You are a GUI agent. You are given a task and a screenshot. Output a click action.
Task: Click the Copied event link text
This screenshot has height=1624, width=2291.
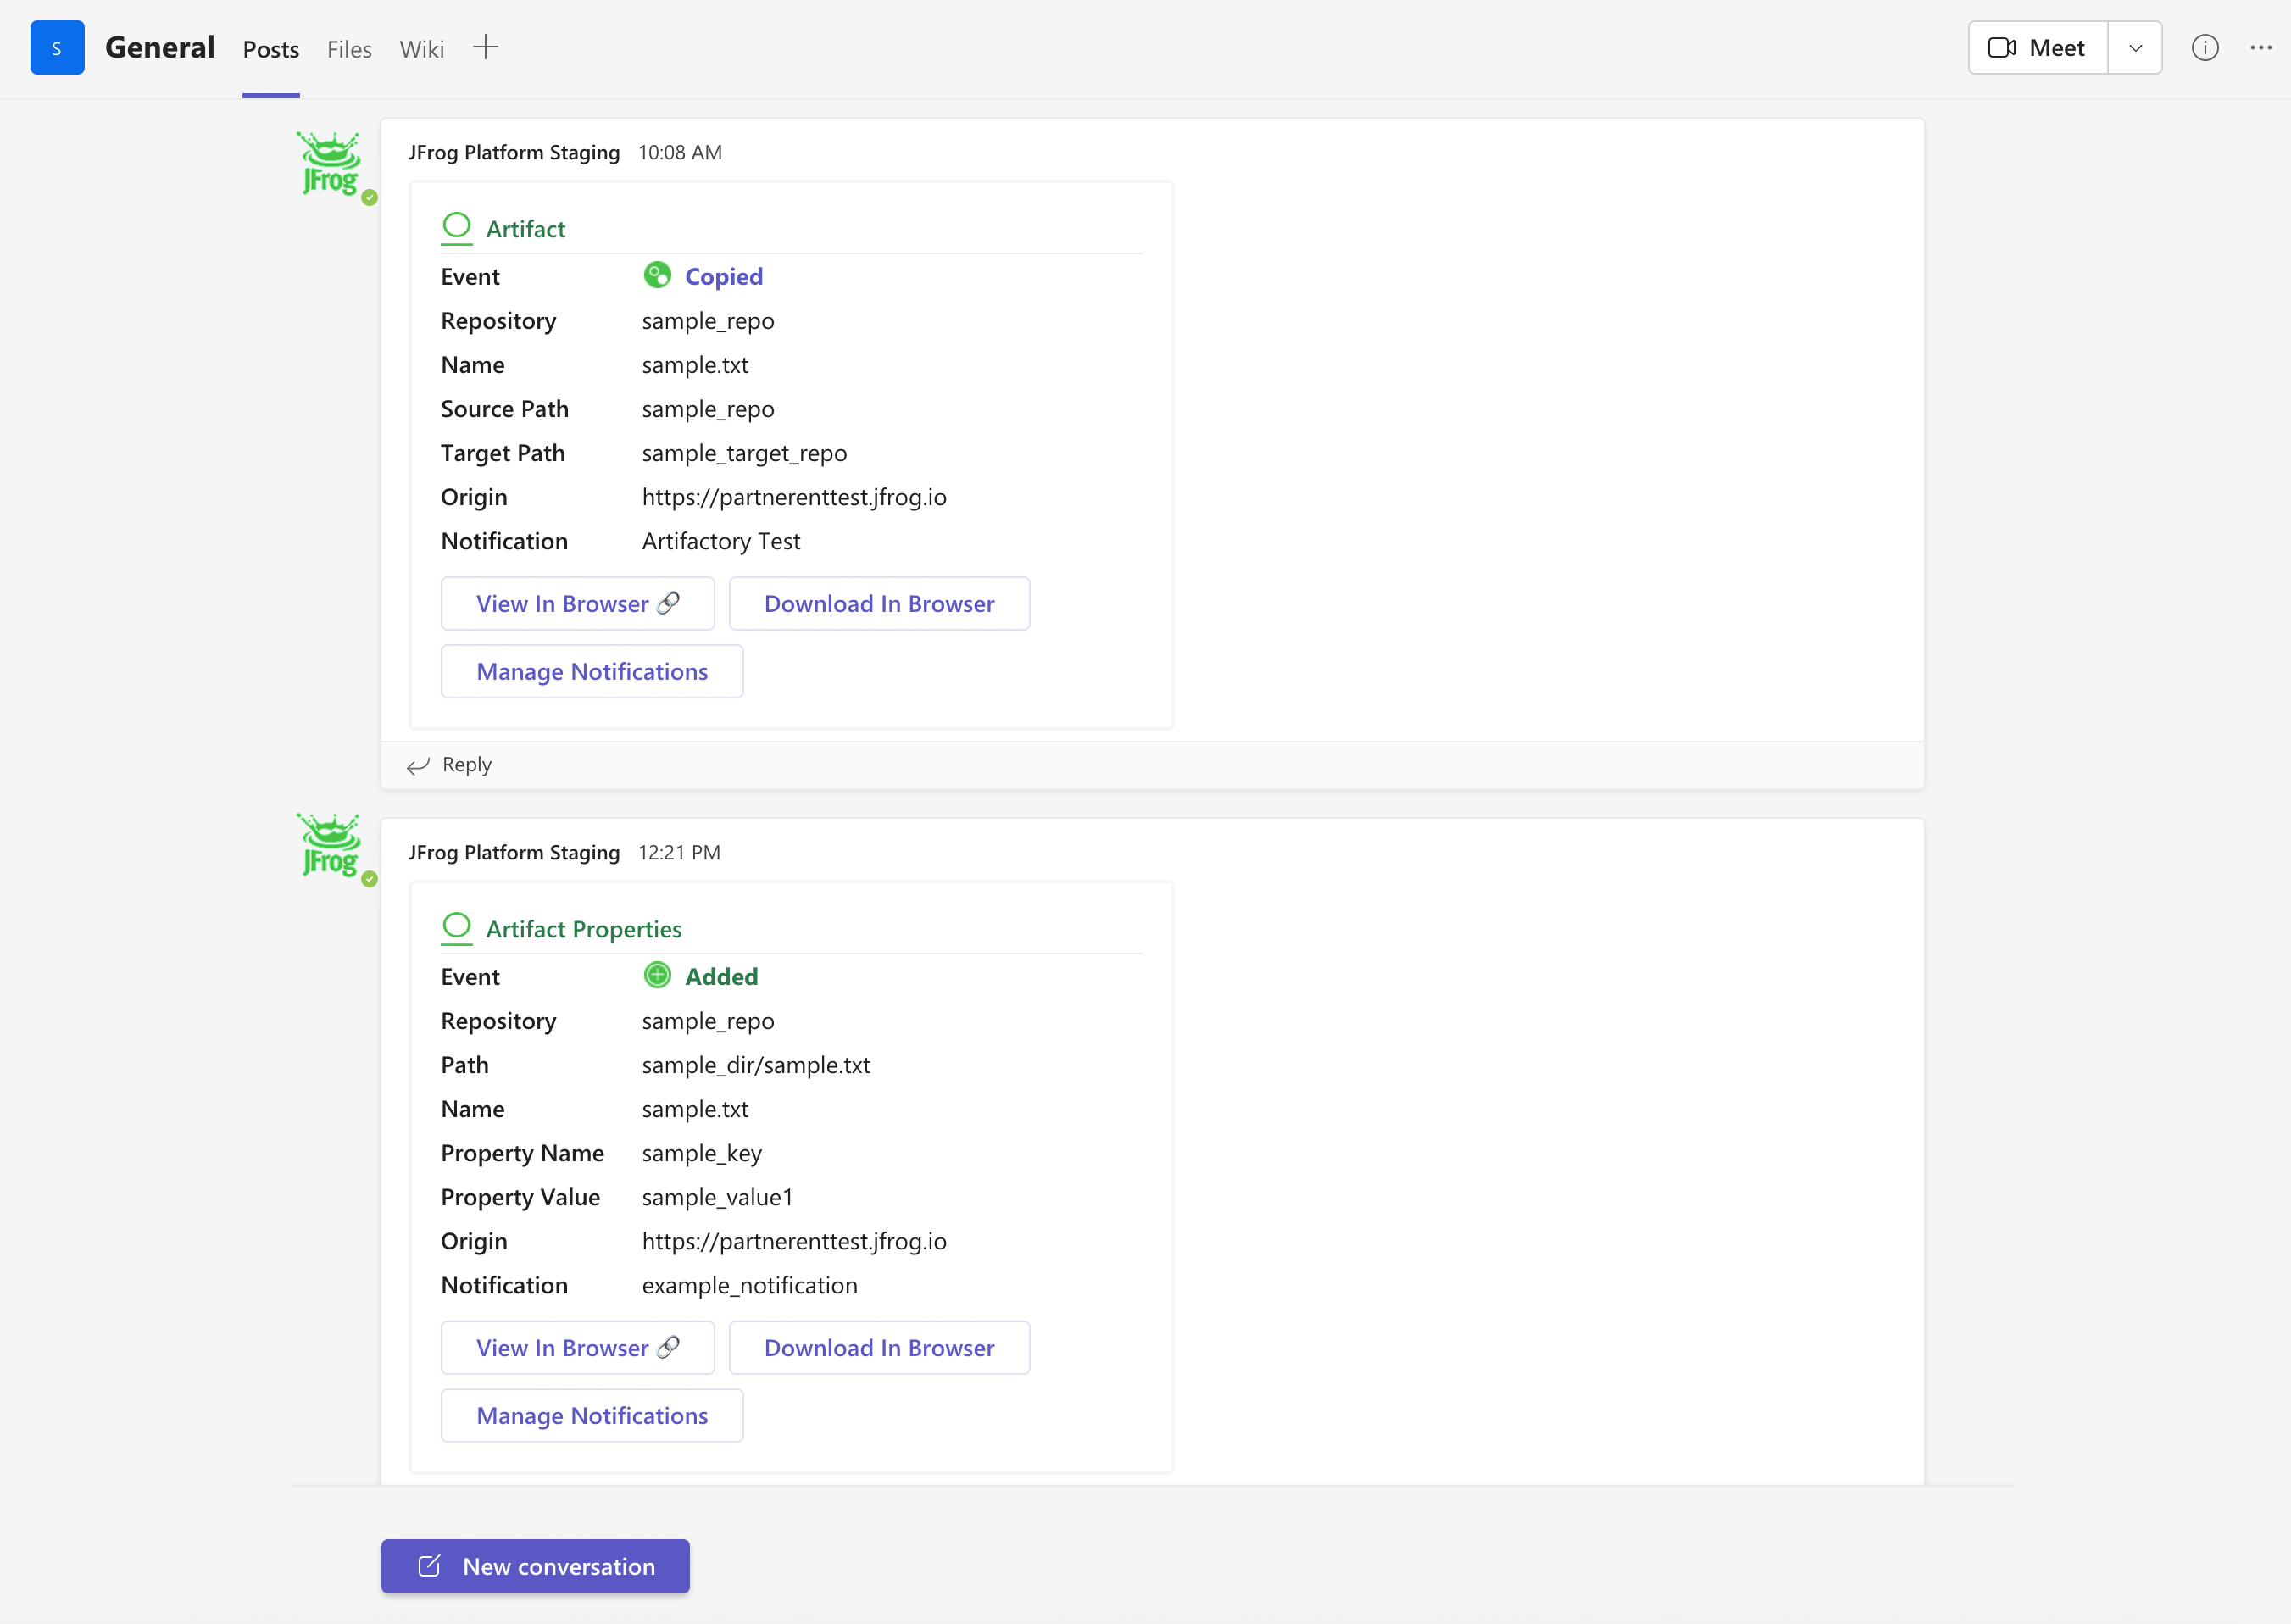[723, 276]
